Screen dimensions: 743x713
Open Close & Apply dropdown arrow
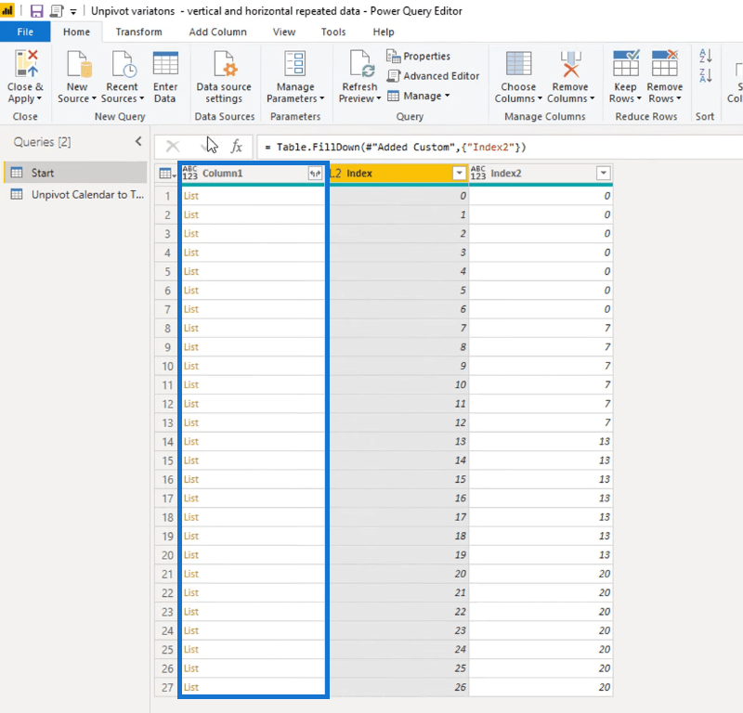[39, 98]
